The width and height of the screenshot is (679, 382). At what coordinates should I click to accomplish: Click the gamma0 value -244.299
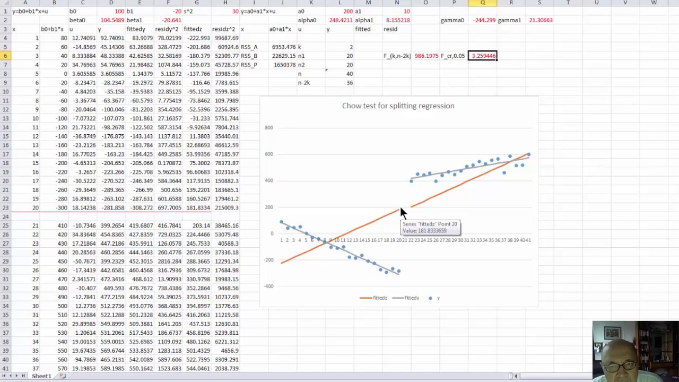(x=483, y=20)
